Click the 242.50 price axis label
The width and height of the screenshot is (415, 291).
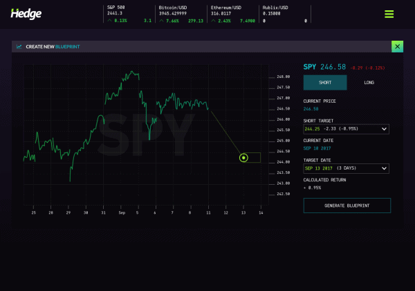pyautogui.click(x=283, y=194)
